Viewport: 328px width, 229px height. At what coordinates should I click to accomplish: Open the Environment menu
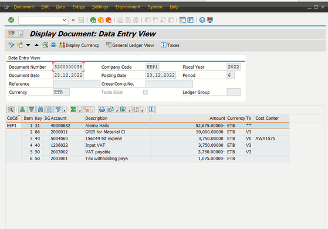(x=128, y=7)
